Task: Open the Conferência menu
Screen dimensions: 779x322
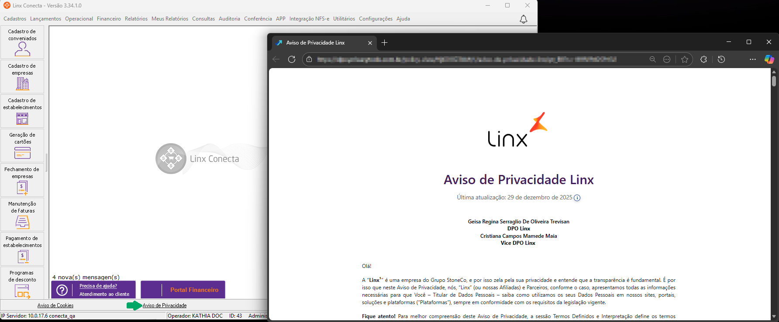Action: (258, 19)
